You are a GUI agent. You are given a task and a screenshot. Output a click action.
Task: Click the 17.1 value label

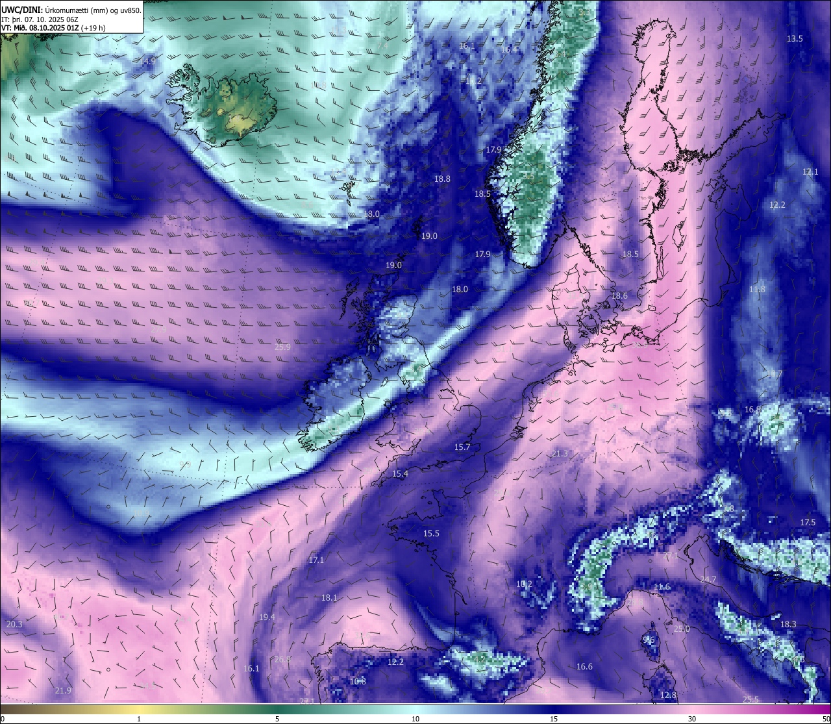(316, 560)
